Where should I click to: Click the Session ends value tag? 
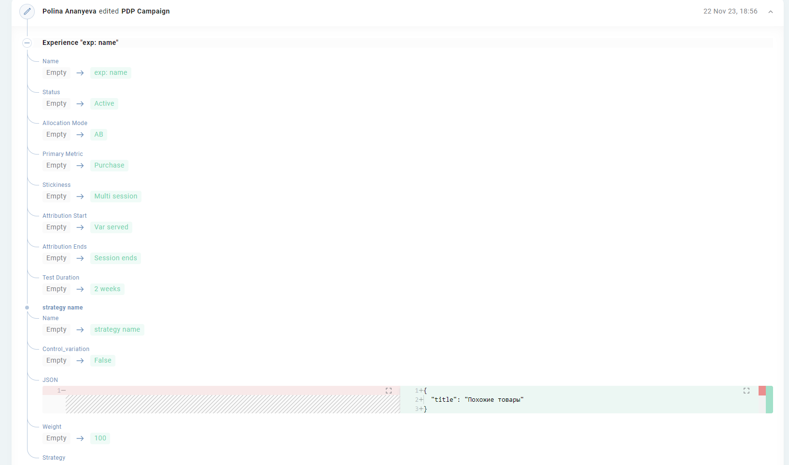(x=115, y=258)
